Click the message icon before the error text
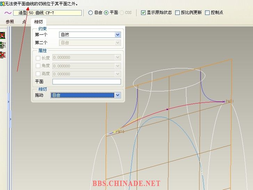The width and height of the screenshot is (253, 190). 2,3
